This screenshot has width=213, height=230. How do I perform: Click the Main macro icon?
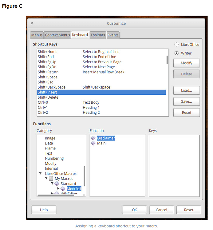(93, 143)
